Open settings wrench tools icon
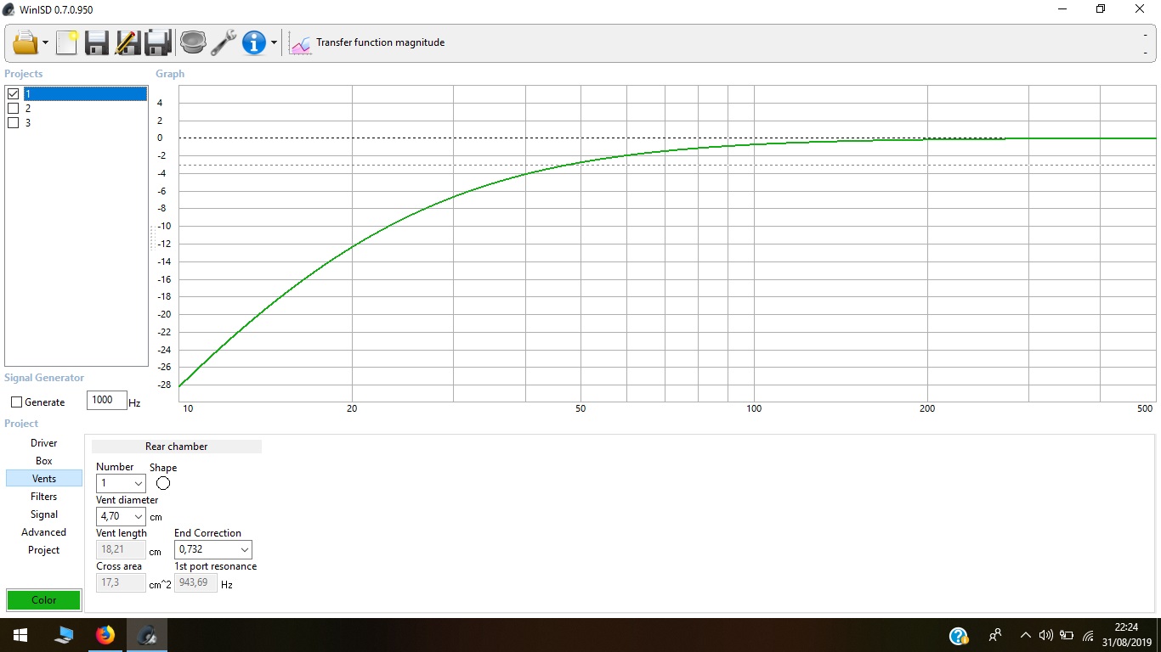The image size is (1161, 652). click(224, 42)
